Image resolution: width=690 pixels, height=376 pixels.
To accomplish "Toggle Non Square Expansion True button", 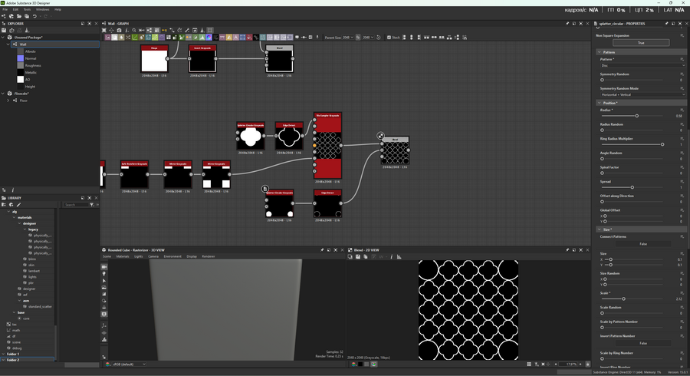I will (x=641, y=43).
